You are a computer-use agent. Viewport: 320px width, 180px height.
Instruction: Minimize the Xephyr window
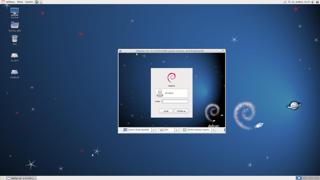point(220,51)
